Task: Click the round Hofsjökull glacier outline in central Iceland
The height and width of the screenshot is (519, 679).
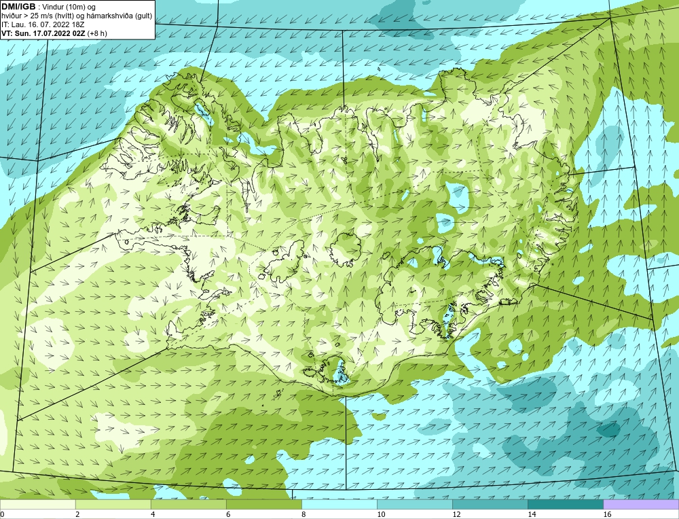Action: click(x=346, y=250)
